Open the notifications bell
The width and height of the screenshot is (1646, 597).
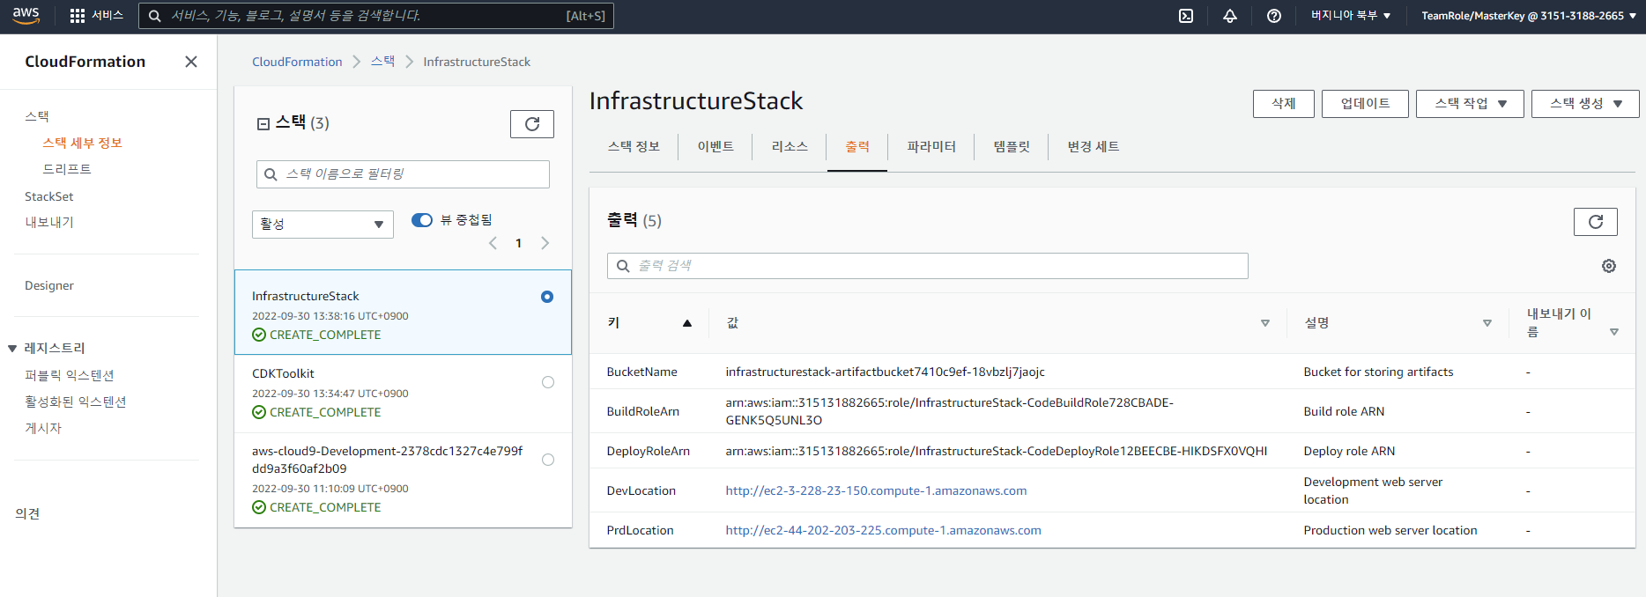point(1230,16)
